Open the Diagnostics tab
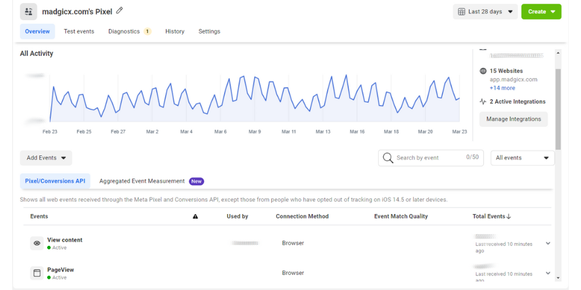581x290 pixels. click(130, 31)
